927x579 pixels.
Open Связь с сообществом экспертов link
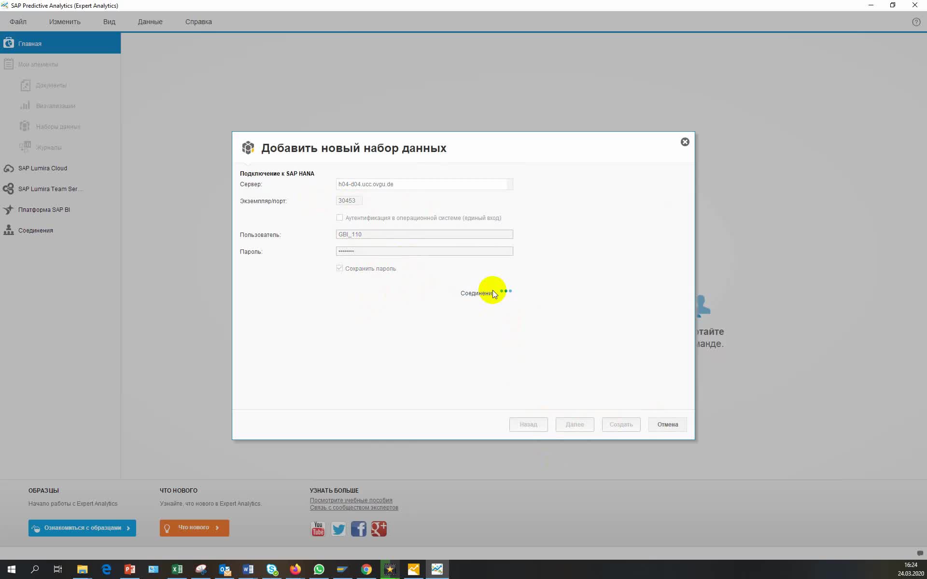coord(354,508)
